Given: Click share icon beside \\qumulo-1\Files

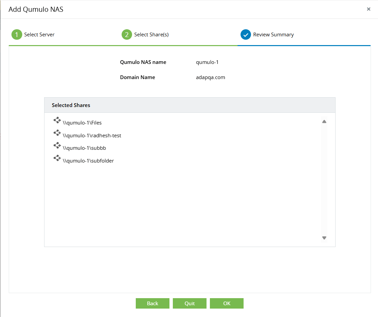Looking at the screenshot, I should [57, 120].
